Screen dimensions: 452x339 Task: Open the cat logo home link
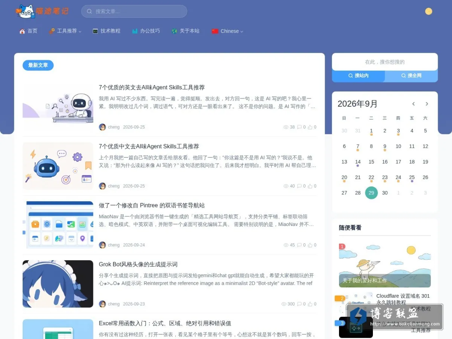[42, 11]
